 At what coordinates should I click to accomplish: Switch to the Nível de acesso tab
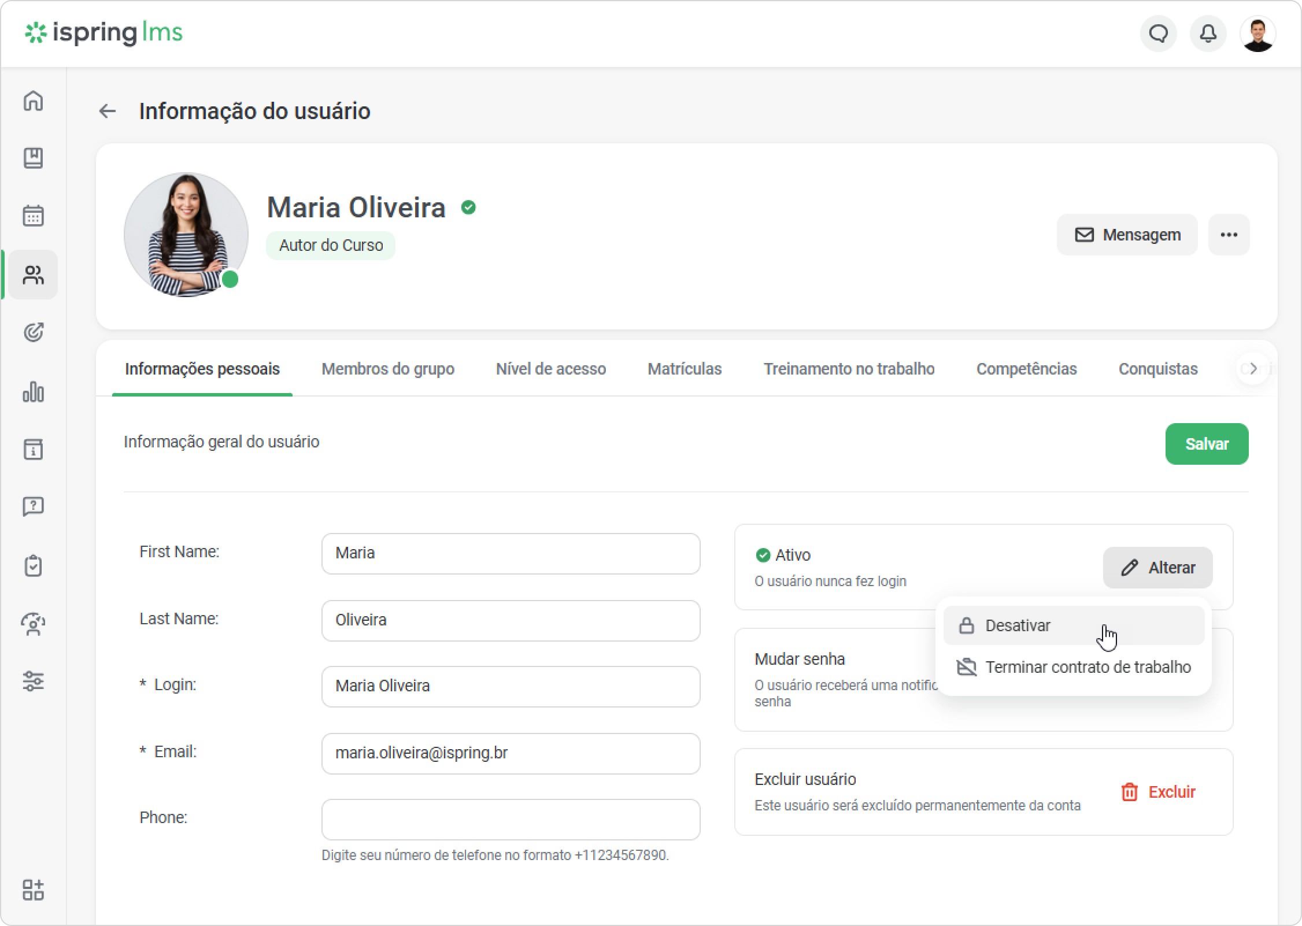click(x=551, y=369)
